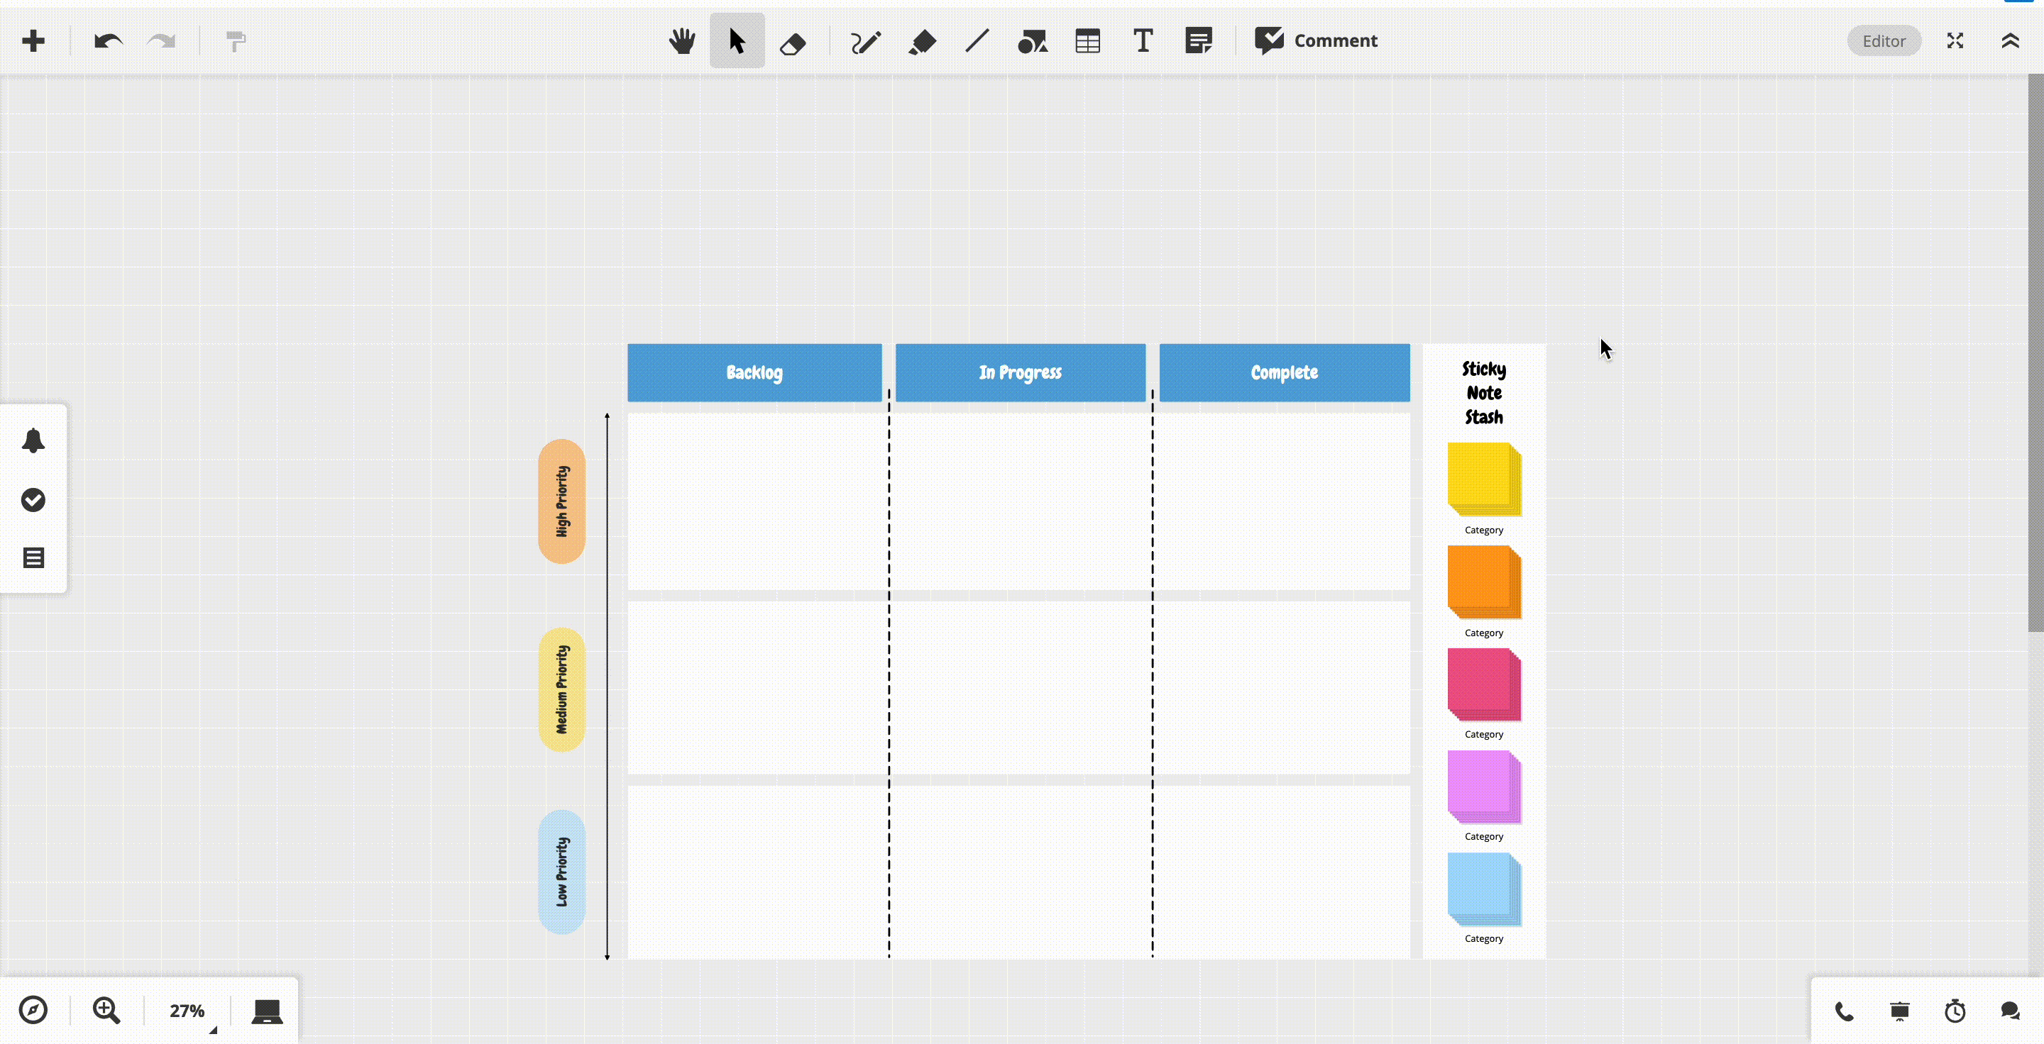2044x1044 pixels.
Task: Select the Eraser tool
Action: [x=793, y=43]
